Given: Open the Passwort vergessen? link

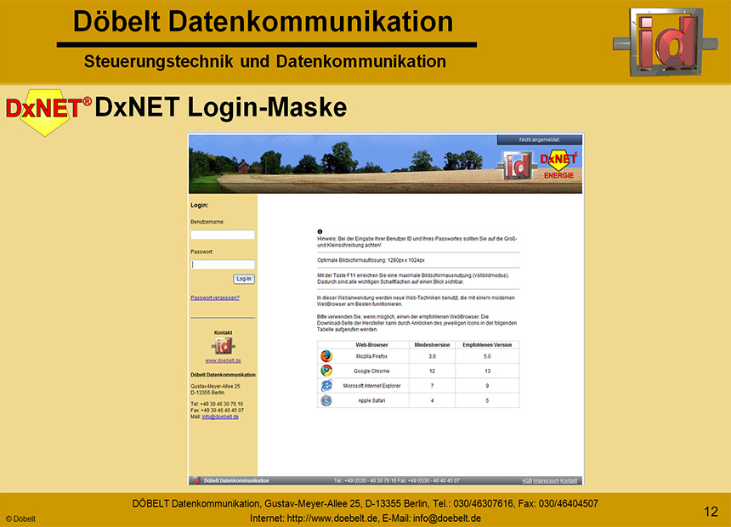Looking at the screenshot, I should (x=215, y=297).
